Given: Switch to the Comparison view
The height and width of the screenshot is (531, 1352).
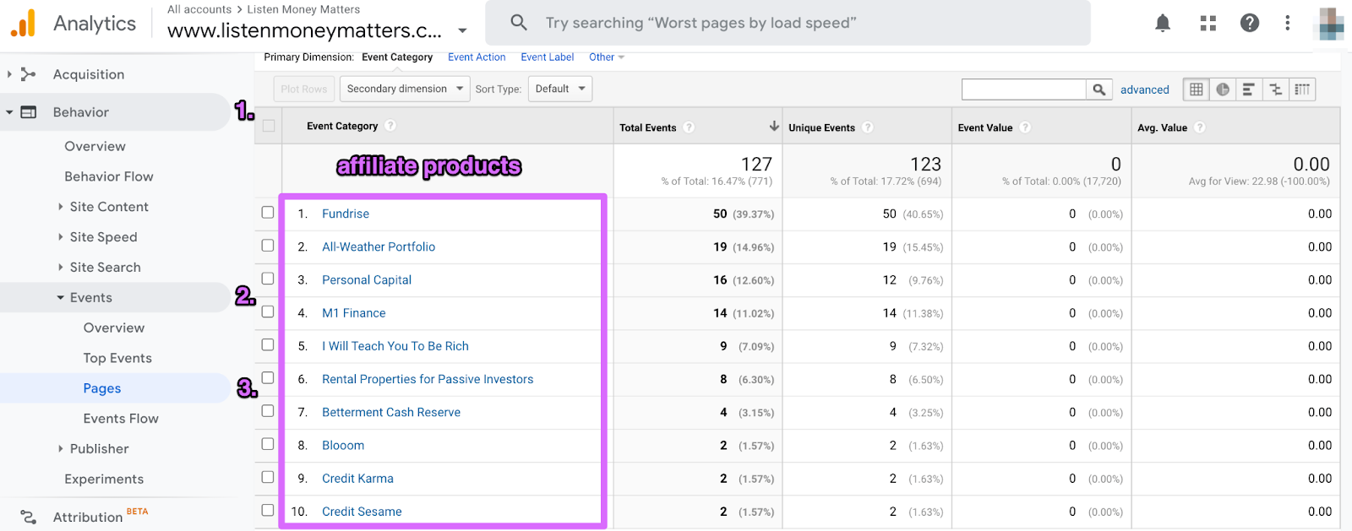Looking at the screenshot, I should (1275, 89).
